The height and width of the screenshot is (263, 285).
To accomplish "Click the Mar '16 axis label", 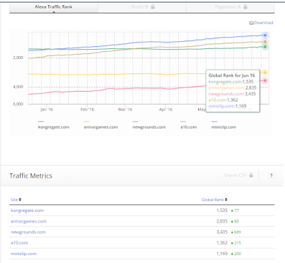I will (x=125, y=109).
